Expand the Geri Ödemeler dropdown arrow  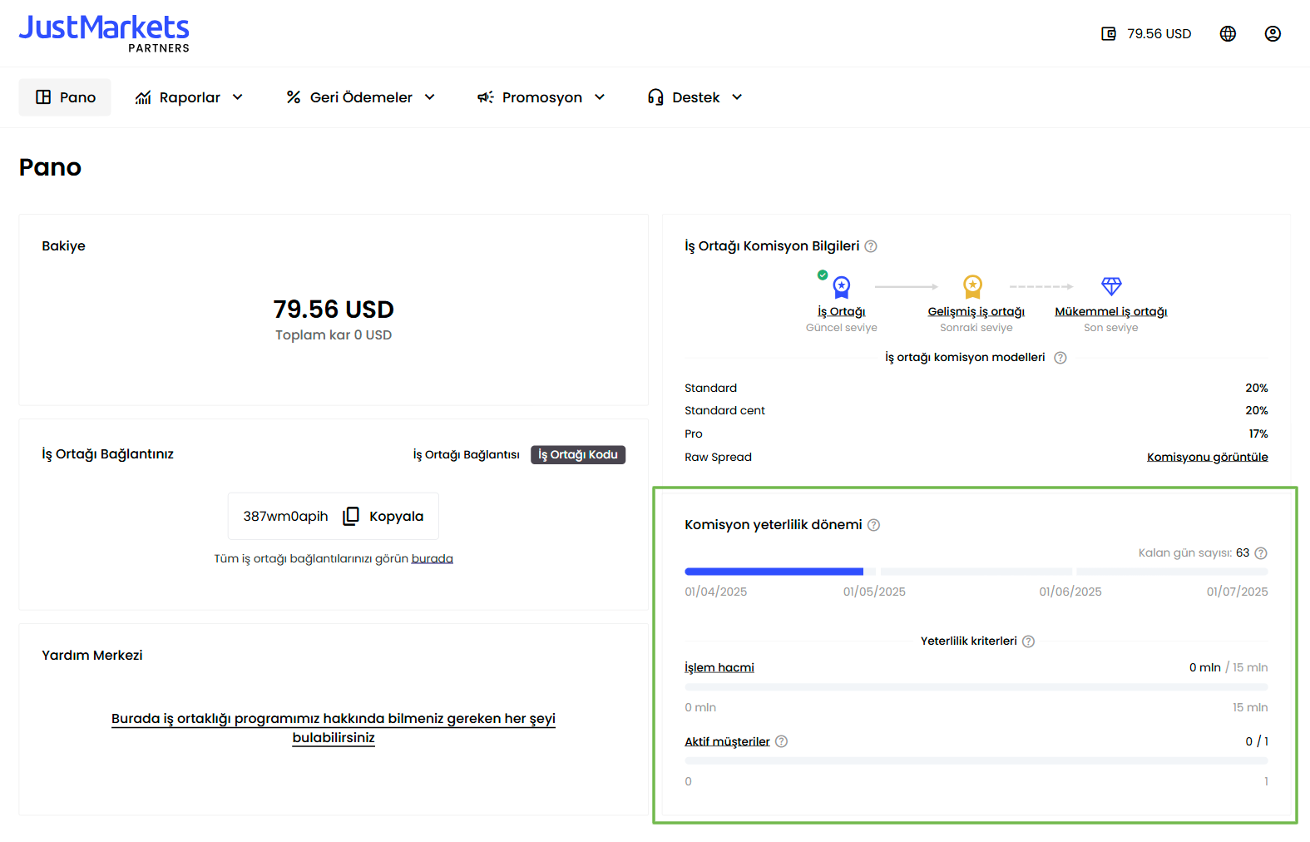[430, 97]
